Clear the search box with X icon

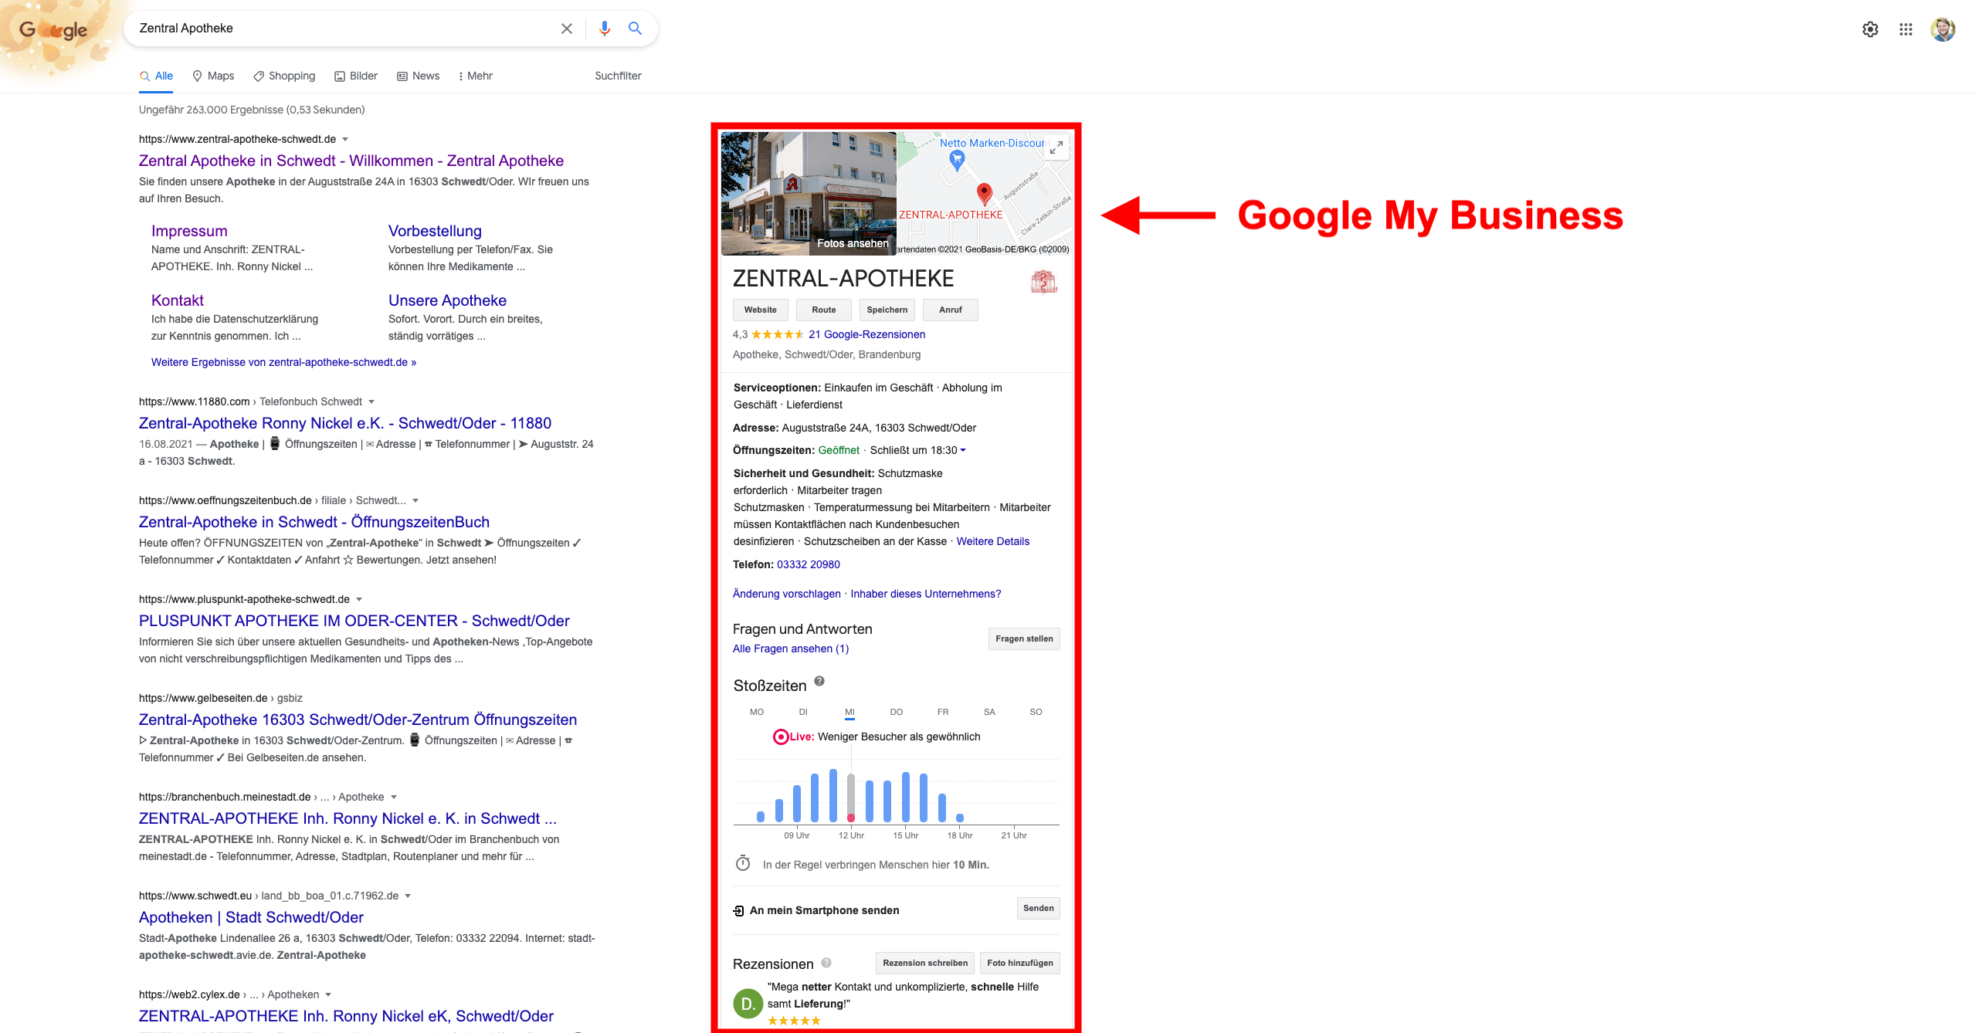[x=566, y=29]
